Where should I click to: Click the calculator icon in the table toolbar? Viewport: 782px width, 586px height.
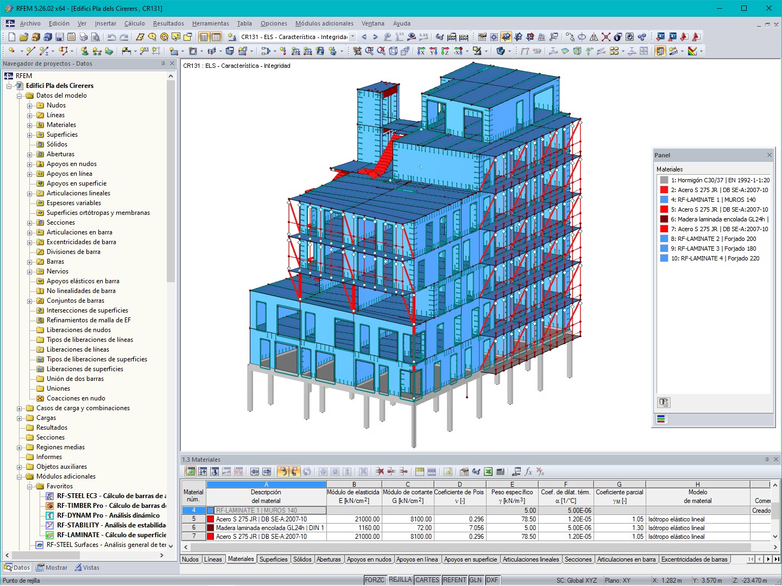pos(500,472)
